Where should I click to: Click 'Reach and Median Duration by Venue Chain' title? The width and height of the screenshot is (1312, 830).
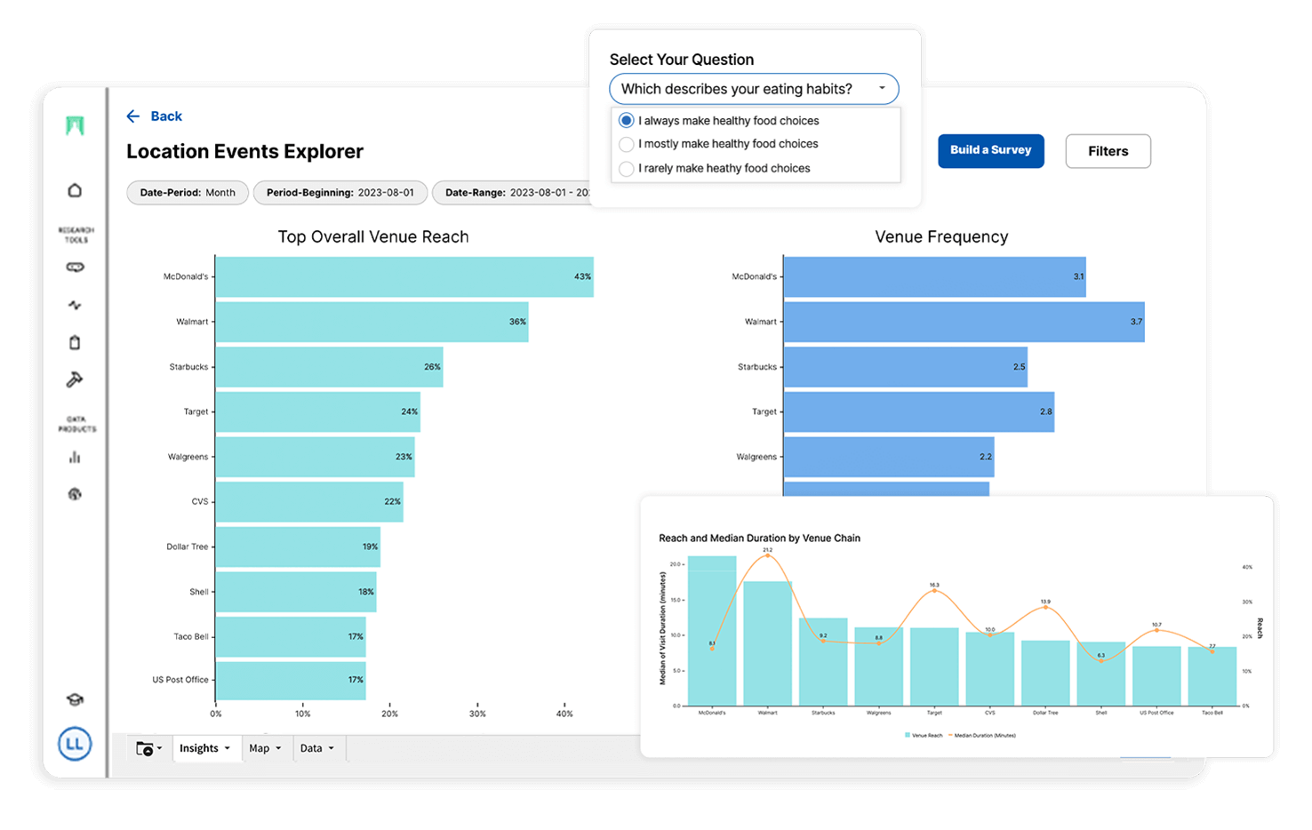coord(759,539)
